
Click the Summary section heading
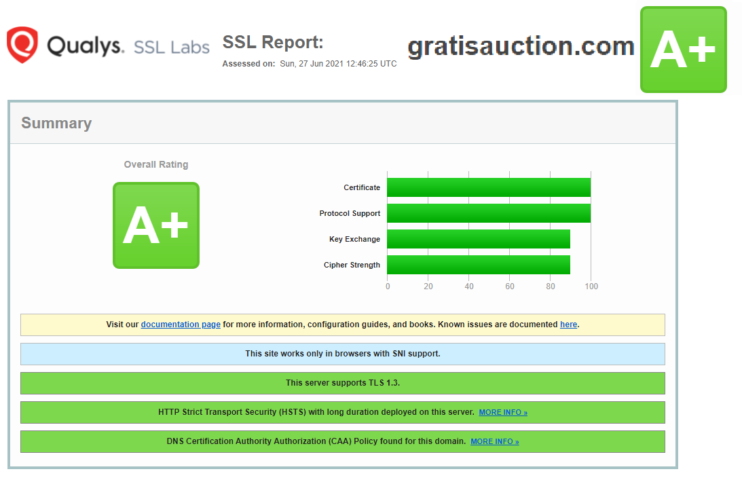pos(56,123)
